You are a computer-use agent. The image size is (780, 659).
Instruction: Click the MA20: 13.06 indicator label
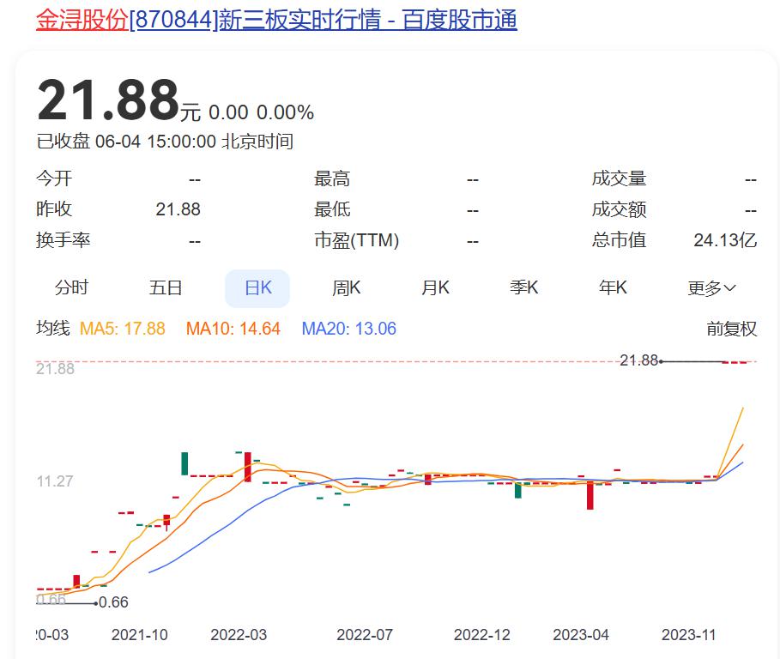coord(348,329)
